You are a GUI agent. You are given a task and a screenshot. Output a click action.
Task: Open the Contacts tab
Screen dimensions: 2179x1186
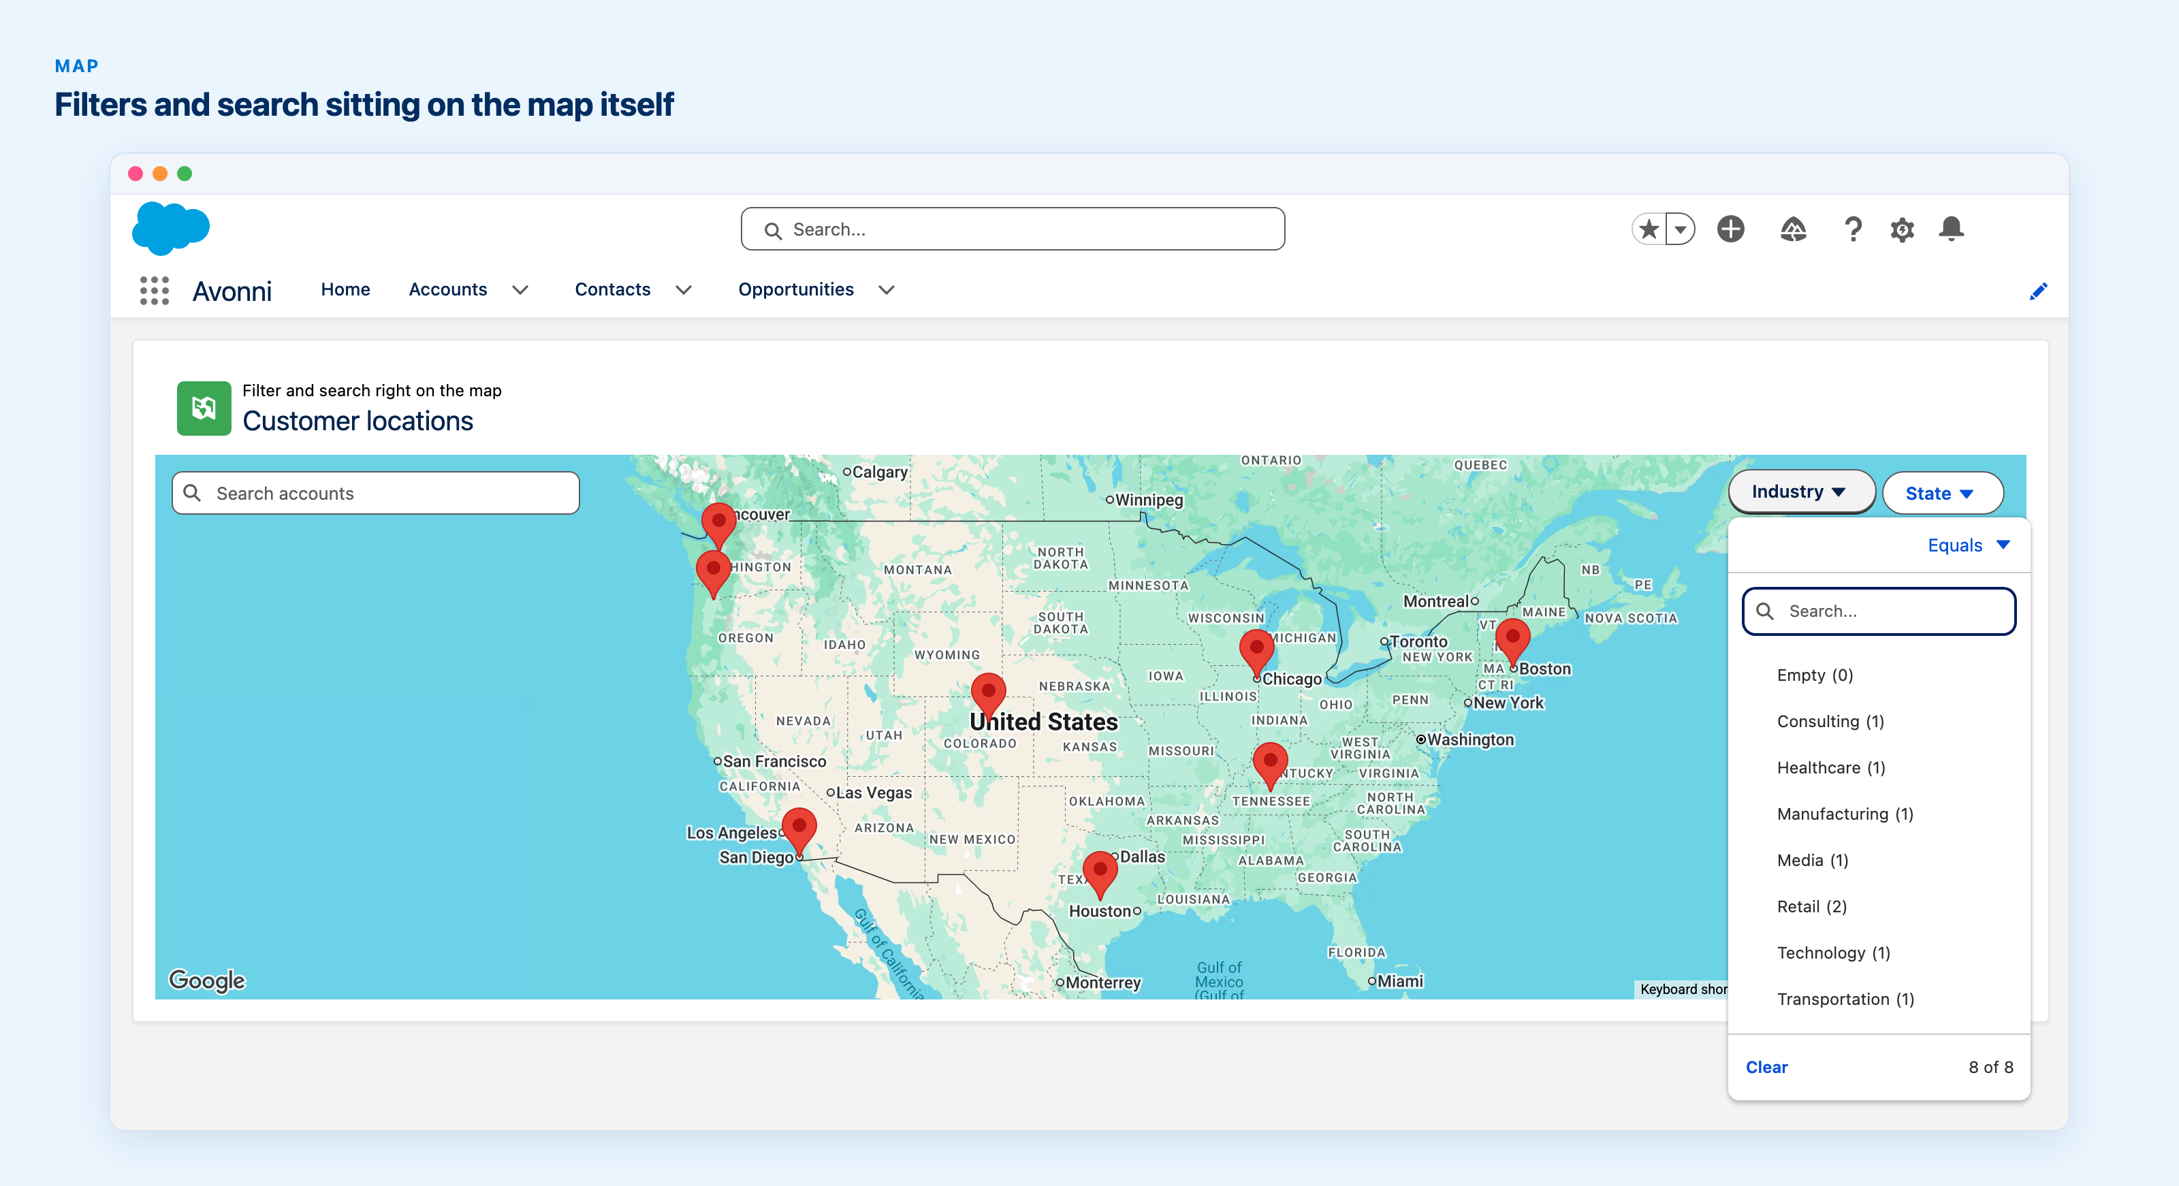(612, 289)
